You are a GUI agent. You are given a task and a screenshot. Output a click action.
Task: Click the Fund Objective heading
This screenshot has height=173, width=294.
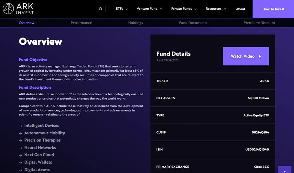(33, 60)
